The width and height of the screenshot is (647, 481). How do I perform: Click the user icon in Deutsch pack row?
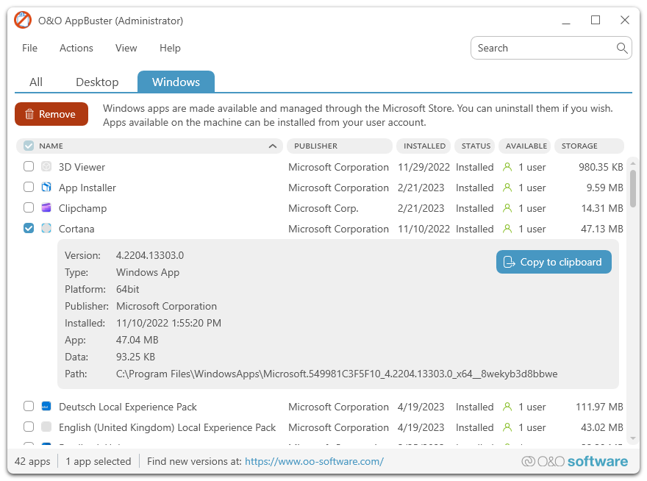click(507, 407)
